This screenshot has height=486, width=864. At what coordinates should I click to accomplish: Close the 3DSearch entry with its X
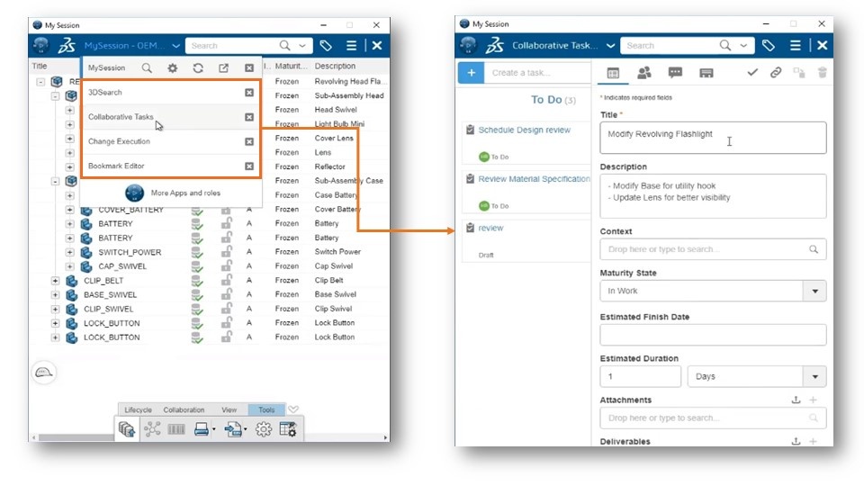tap(249, 93)
